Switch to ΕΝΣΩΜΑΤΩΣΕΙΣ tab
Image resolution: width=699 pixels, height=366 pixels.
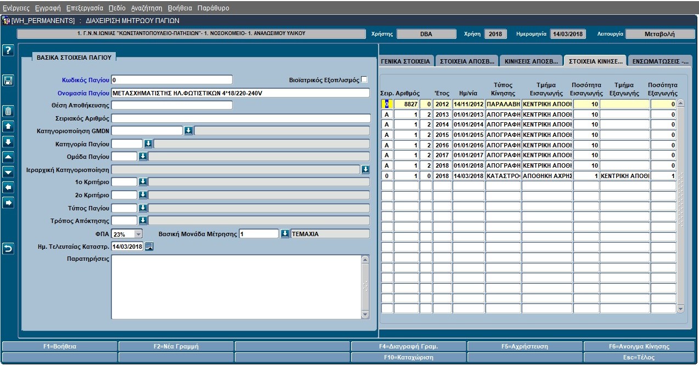(x=660, y=61)
